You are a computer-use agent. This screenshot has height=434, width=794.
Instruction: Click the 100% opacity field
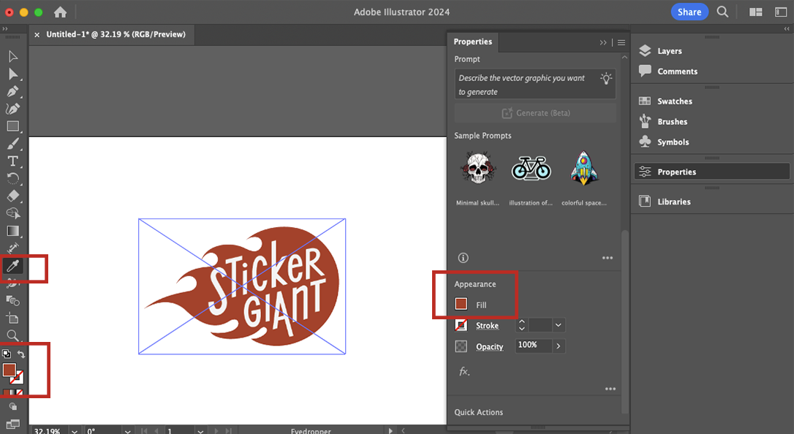tap(534, 346)
